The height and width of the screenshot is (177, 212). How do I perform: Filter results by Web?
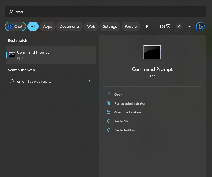(91, 26)
